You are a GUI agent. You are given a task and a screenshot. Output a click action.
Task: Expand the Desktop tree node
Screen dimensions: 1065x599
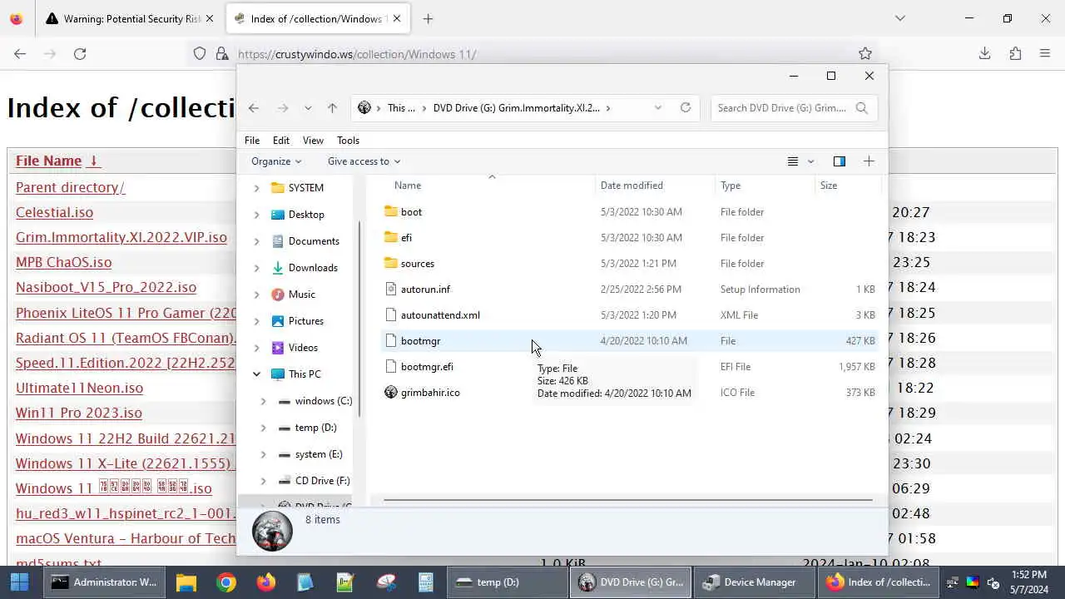(x=256, y=215)
